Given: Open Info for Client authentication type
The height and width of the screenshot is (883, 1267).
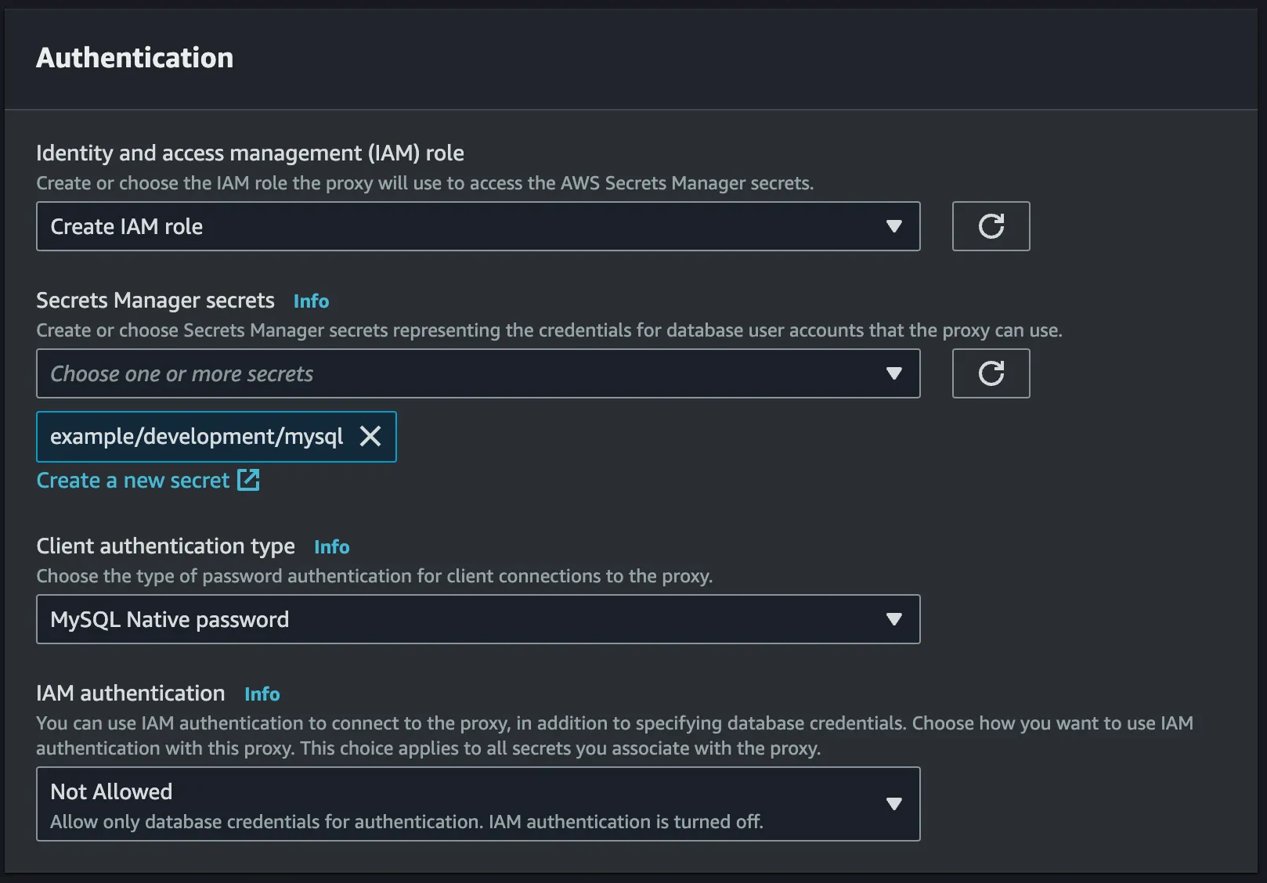Looking at the screenshot, I should [x=331, y=547].
